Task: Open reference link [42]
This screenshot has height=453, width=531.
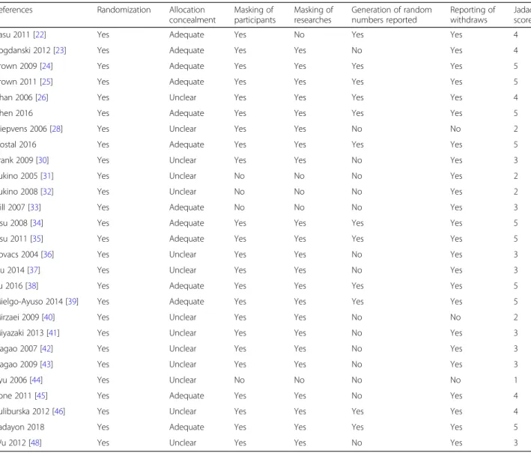Action: tap(46, 348)
